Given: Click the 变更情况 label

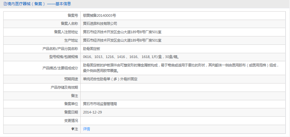Looking at the screenshot, I should pos(71,121).
